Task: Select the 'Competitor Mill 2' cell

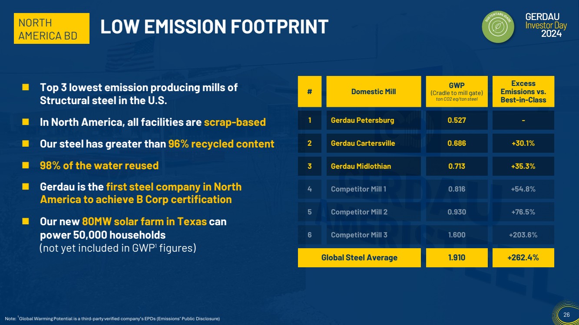Action: (x=374, y=212)
